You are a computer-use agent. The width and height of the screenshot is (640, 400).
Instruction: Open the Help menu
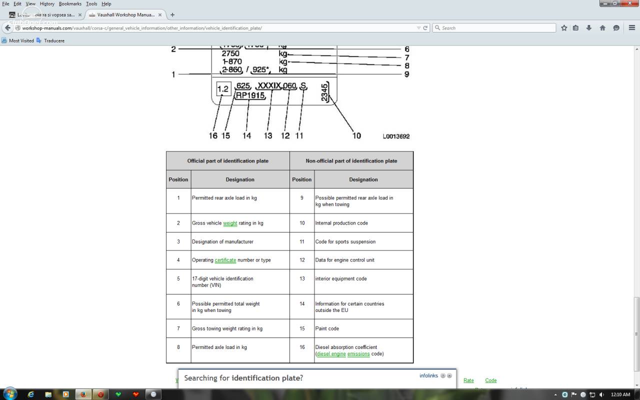click(106, 3)
